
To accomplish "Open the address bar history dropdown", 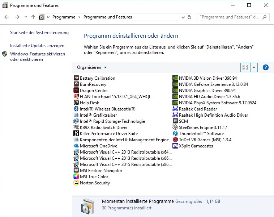I will (x=183, y=17).
